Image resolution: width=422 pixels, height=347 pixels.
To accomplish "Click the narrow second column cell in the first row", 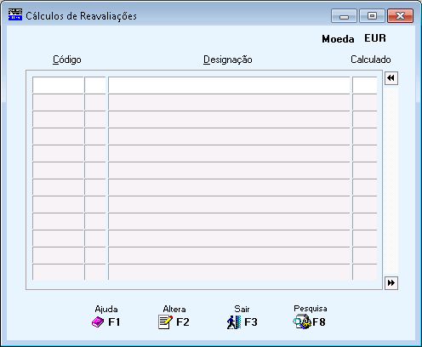I will (95, 85).
